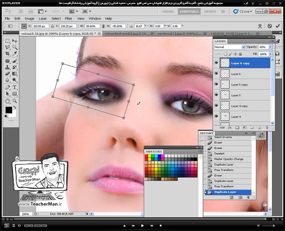Open the Opacity slider arrow
This screenshot has height=231, width=285.
(x=270, y=47)
